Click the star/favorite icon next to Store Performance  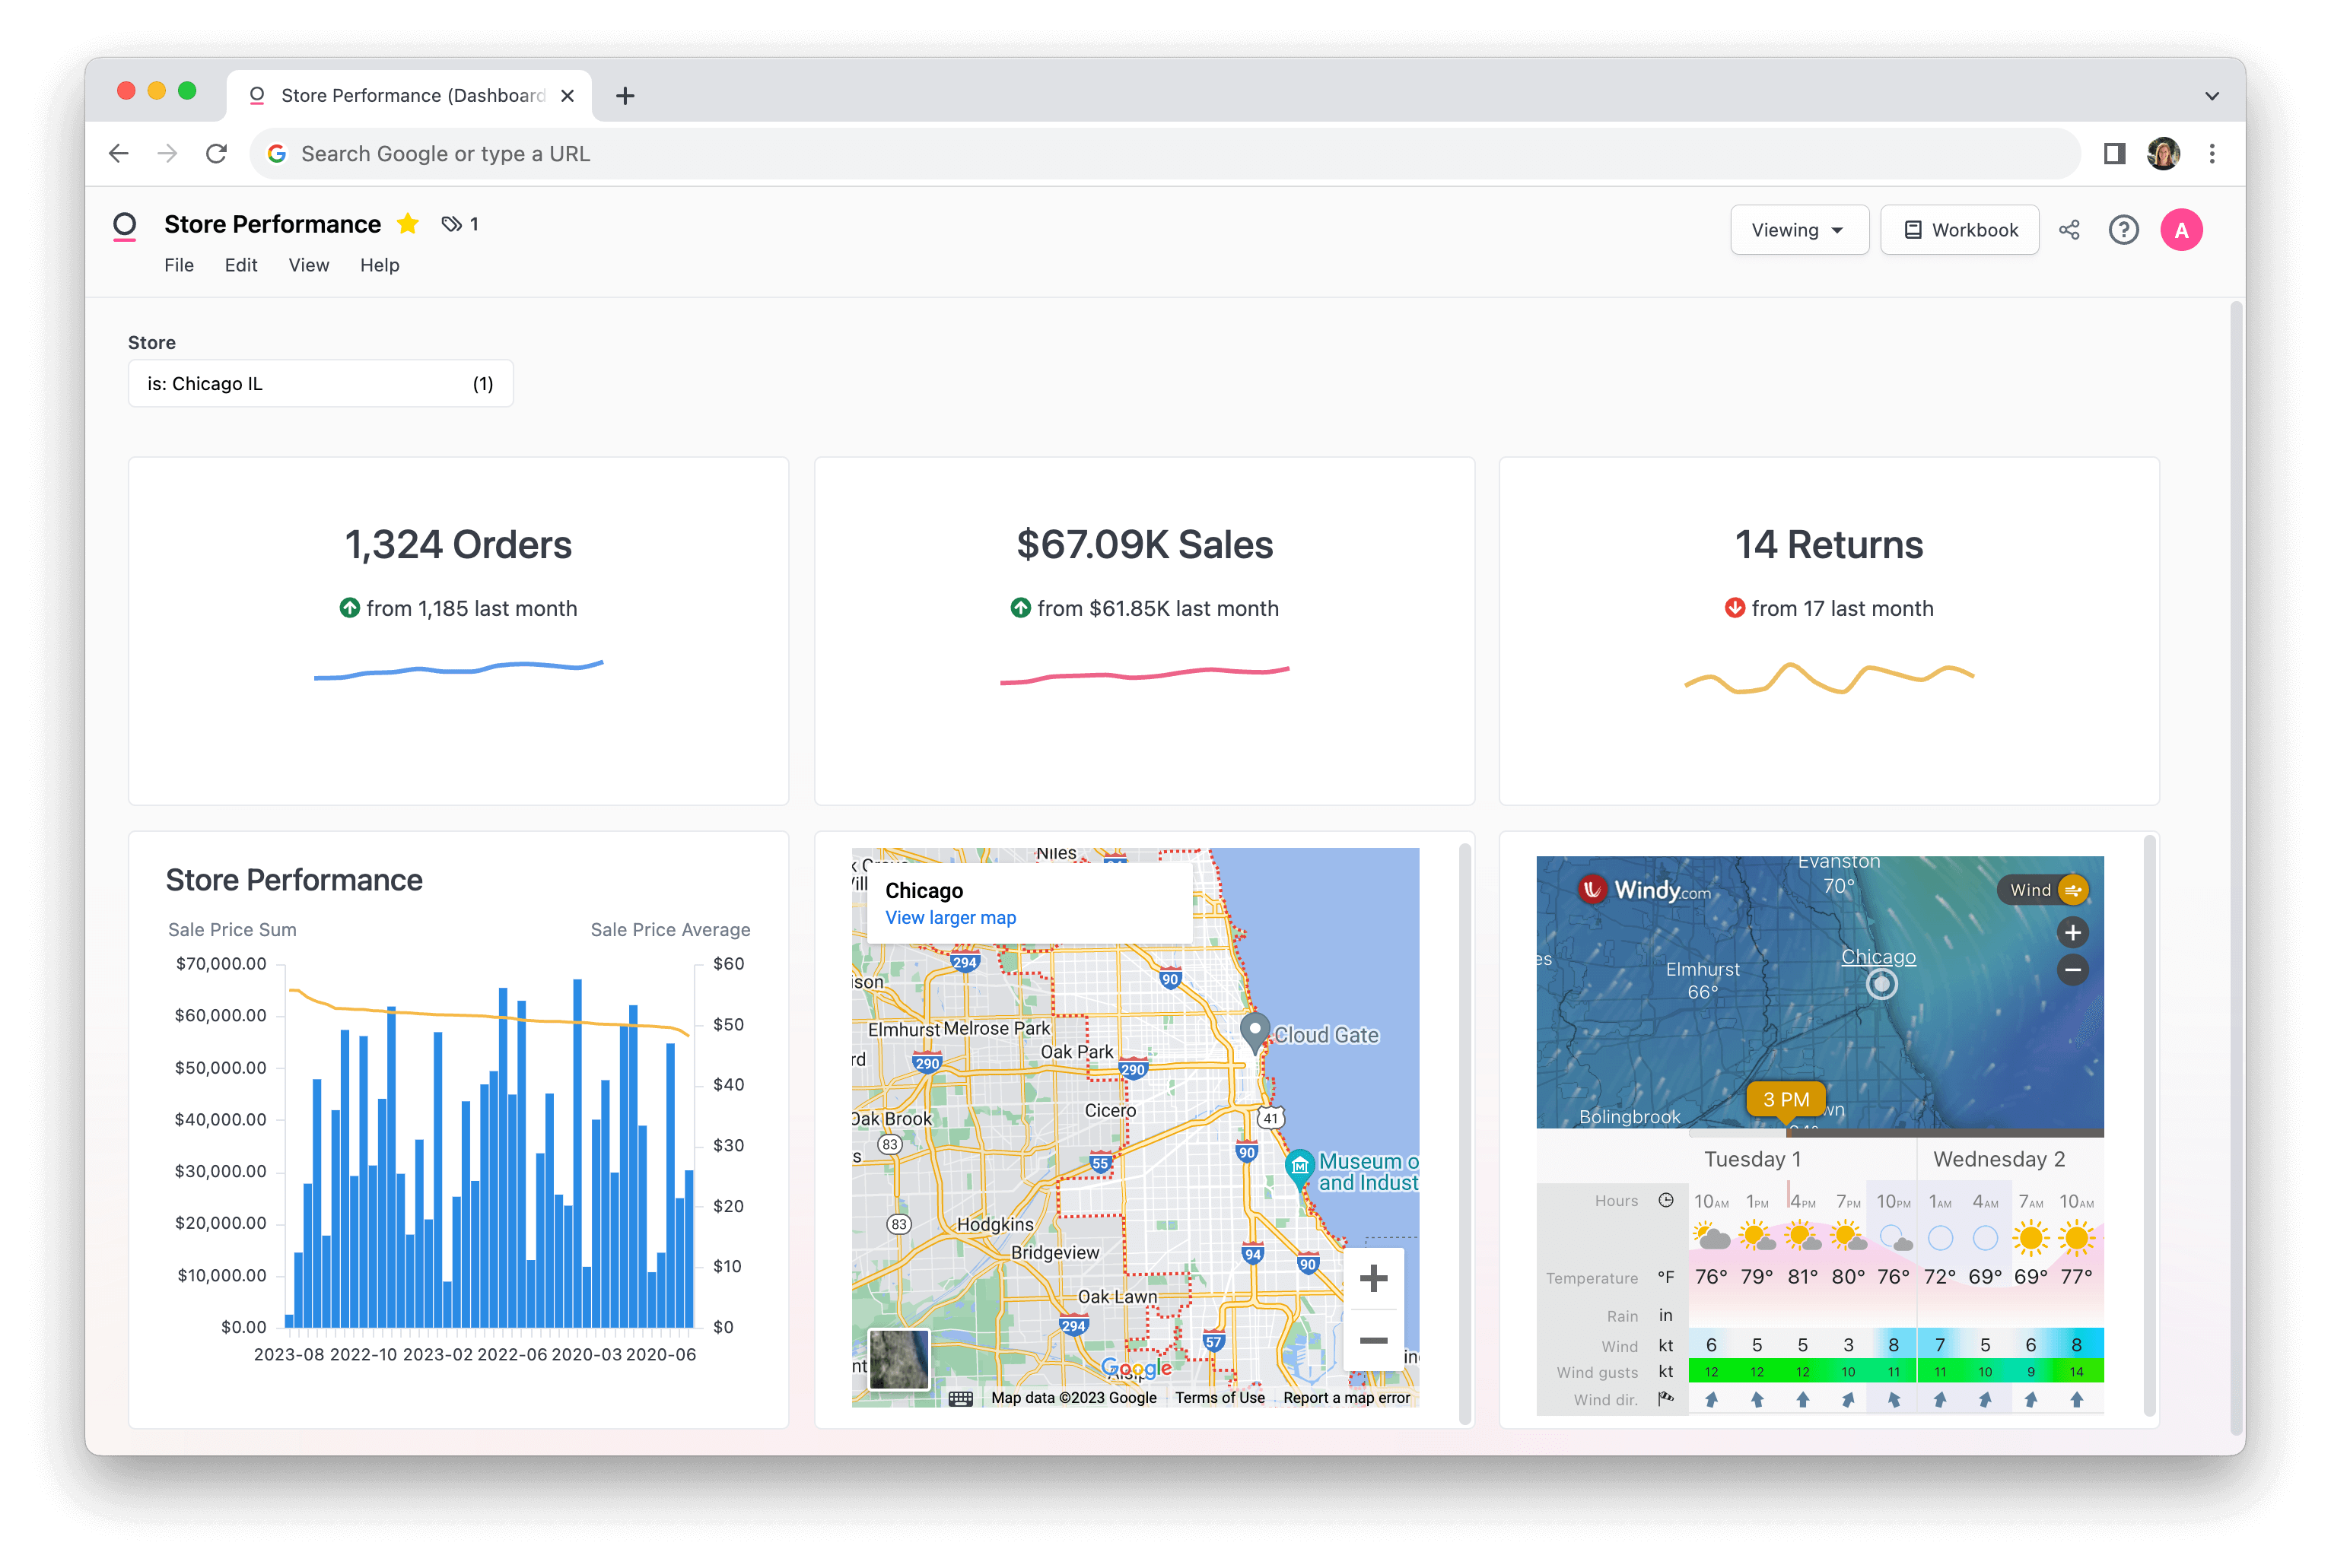pyautogui.click(x=408, y=224)
